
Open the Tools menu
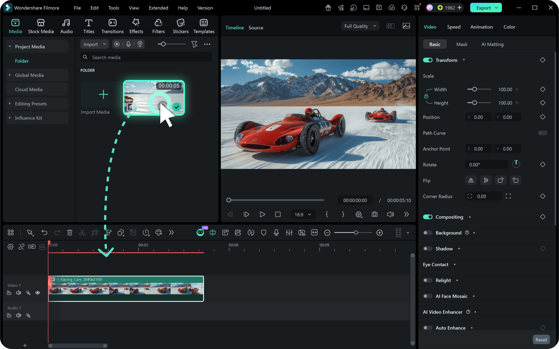point(114,8)
